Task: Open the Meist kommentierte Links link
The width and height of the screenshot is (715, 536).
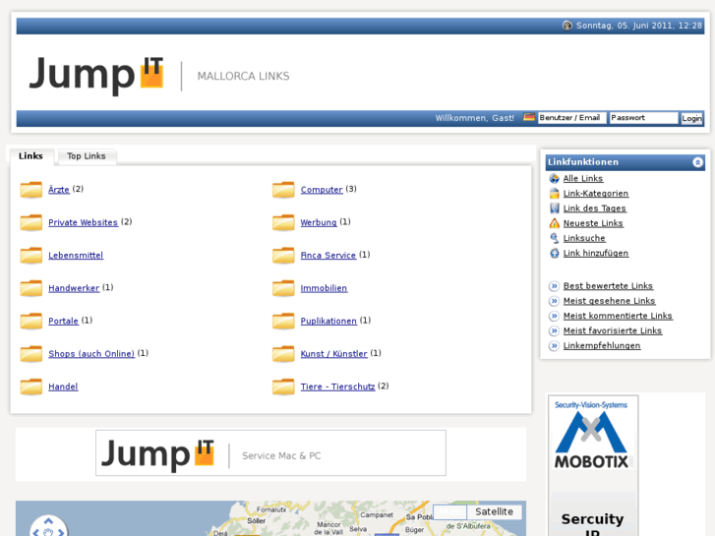Action: [618, 316]
